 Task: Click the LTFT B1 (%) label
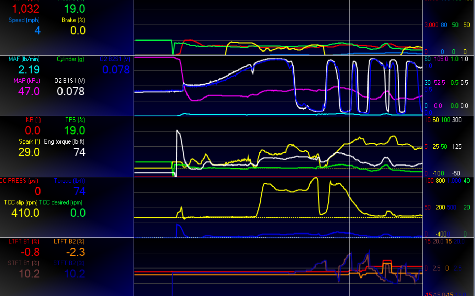tap(24, 241)
